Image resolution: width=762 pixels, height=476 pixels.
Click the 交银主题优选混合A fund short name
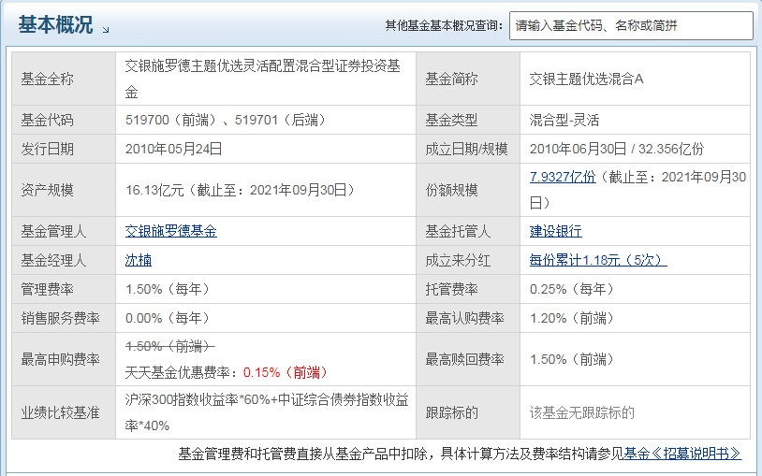[x=586, y=79]
